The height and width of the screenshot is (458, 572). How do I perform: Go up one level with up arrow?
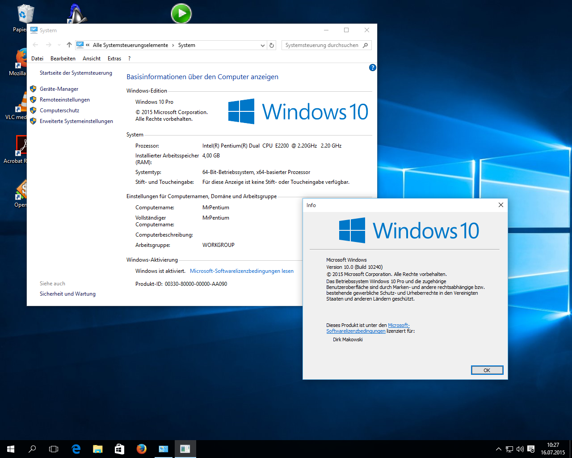(69, 45)
